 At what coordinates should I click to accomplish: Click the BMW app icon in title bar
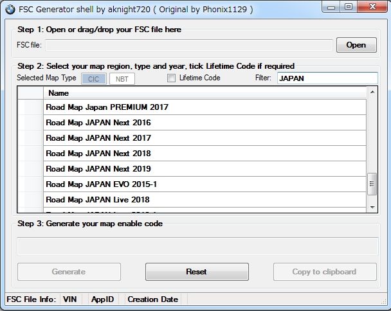pyautogui.click(x=10, y=10)
